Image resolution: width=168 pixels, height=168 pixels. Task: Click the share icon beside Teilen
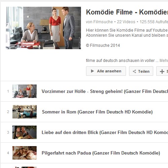[x=134, y=71]
